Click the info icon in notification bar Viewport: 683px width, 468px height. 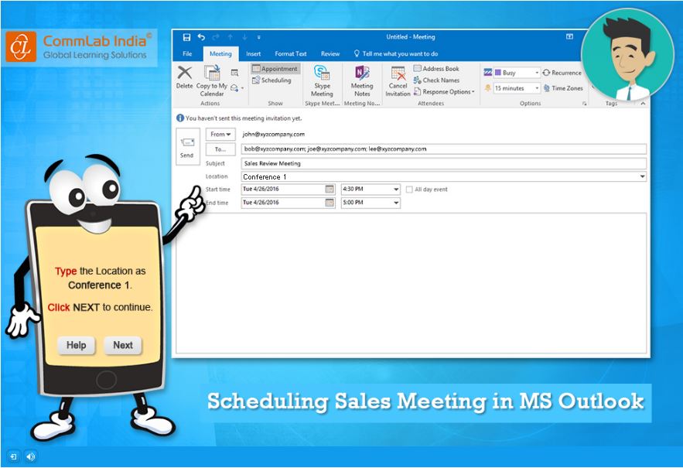[180, 118]
